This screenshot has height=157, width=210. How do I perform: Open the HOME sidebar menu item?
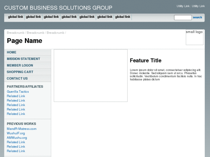(x=12, y=52)
